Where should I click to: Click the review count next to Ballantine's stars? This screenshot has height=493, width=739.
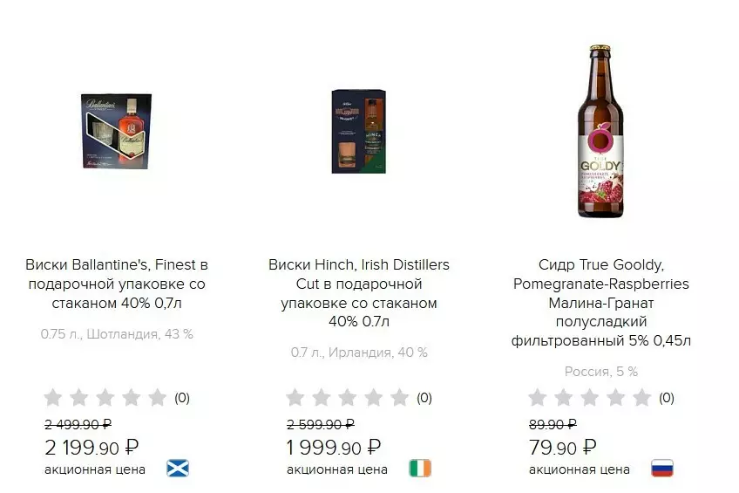click(x=182, y=398)
